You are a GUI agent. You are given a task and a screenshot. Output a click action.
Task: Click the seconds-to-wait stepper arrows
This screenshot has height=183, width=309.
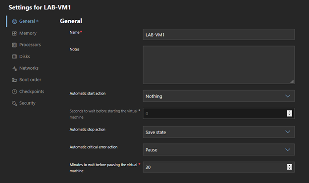pos(289,113)
